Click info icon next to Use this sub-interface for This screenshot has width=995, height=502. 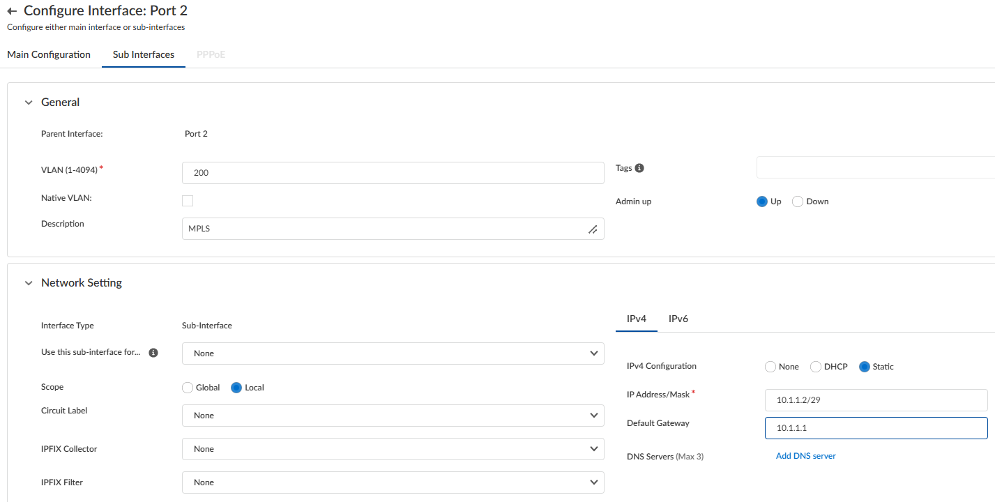point(153,353)
